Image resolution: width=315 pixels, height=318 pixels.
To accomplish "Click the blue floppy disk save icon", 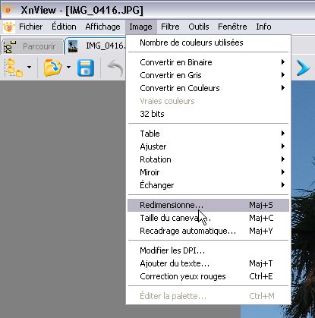I will coord(86,68).
